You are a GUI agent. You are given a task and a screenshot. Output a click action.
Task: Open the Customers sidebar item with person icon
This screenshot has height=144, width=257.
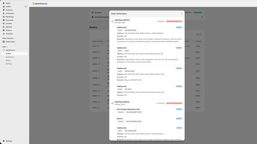click(10, 13)
